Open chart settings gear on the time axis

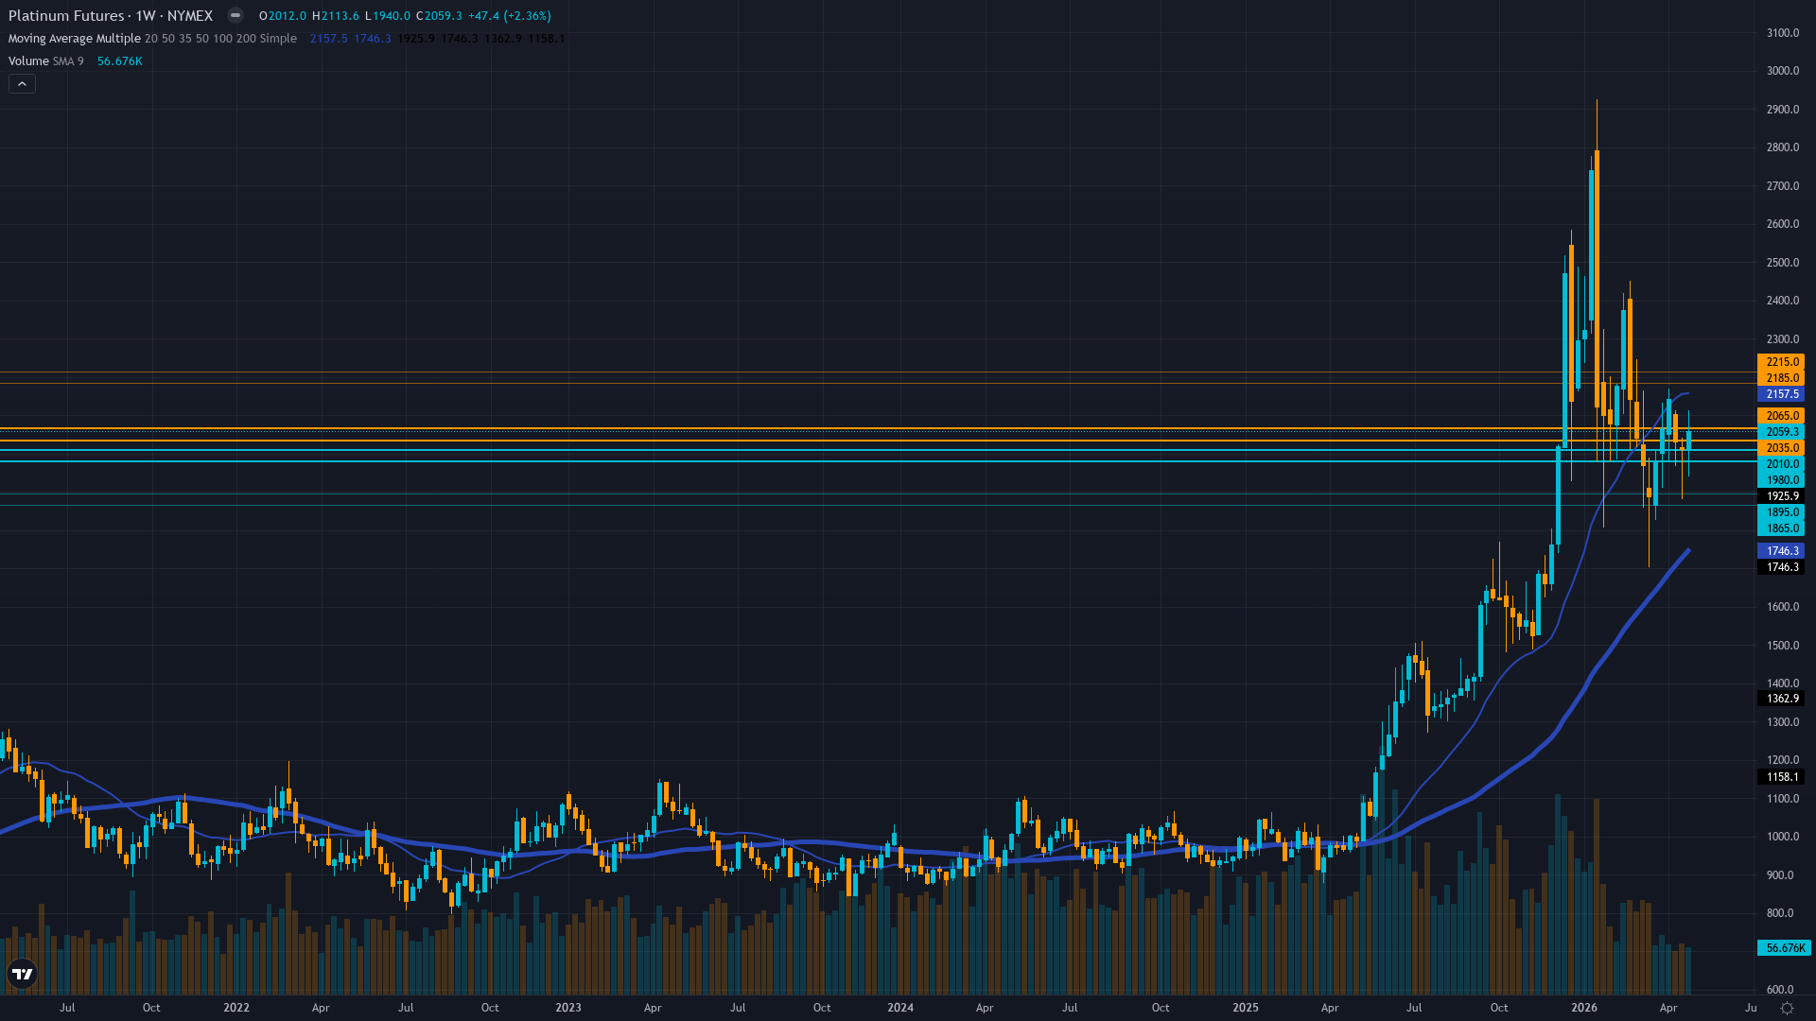tap(1787, 1008)
